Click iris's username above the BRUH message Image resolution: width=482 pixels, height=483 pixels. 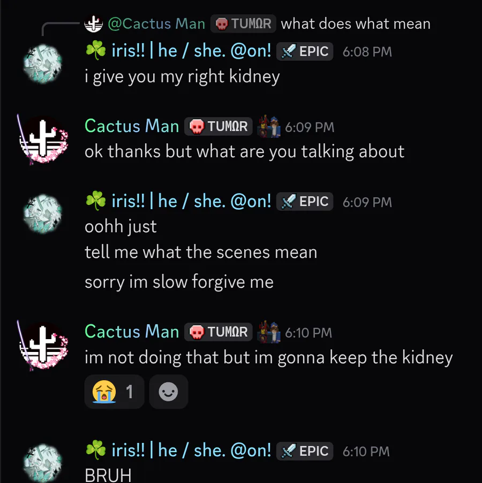(178, 450)
